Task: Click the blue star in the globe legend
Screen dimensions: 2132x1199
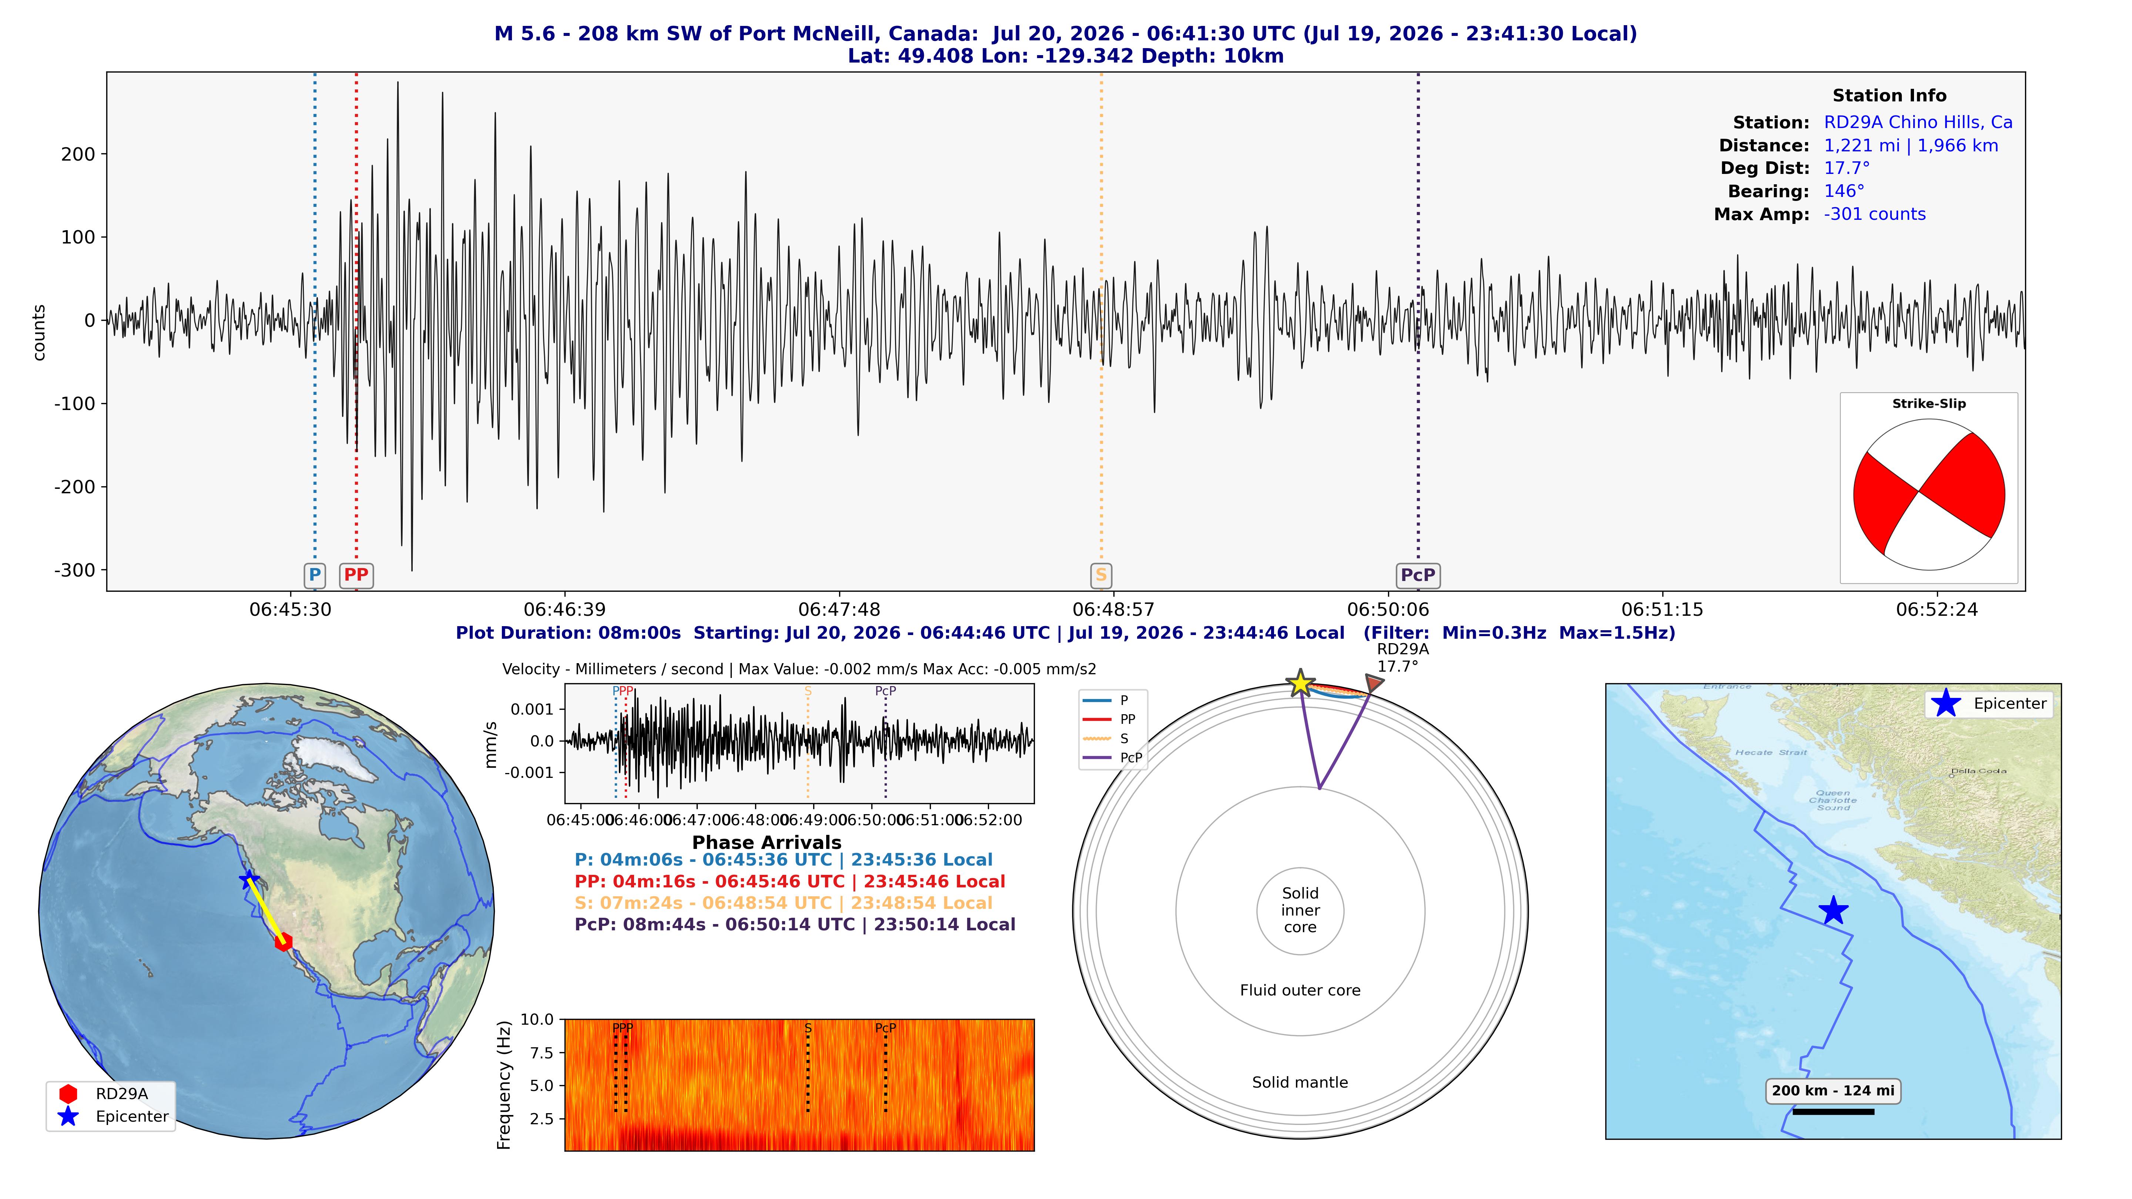Action: point(68,1116)
